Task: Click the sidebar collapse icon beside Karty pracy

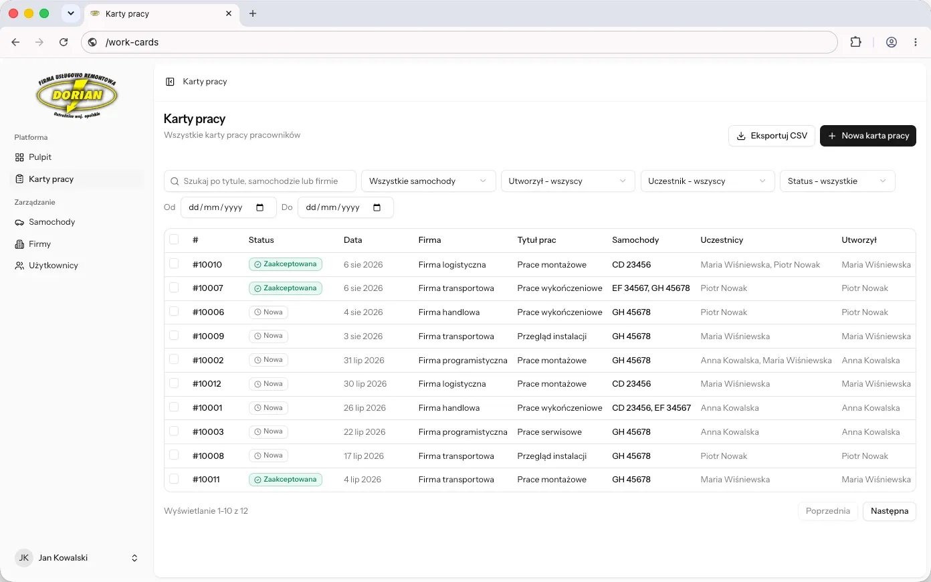Action: tap(170, 82)
